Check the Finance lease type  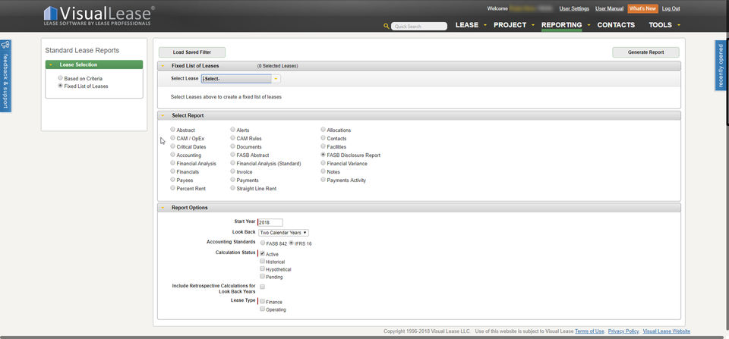tap(263, 301)
